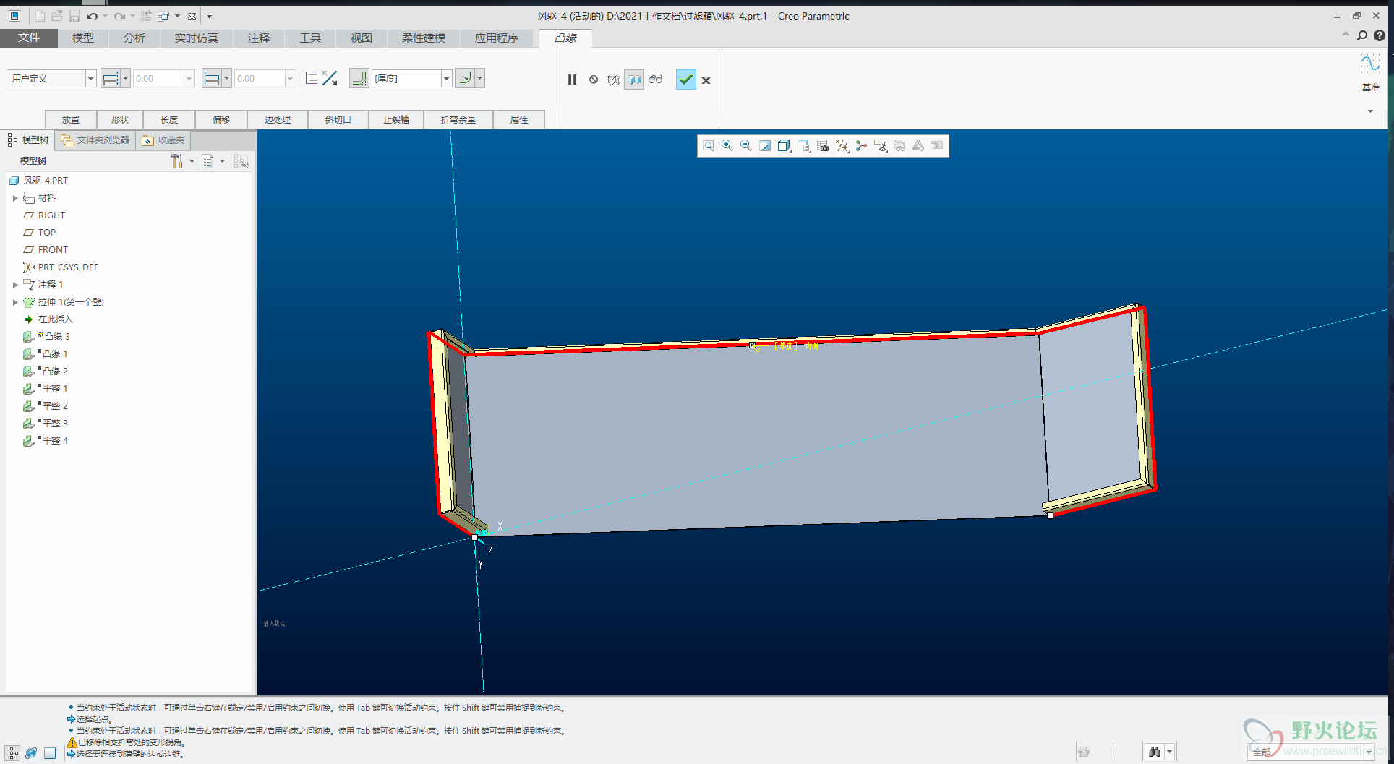Switch to the 视图 ribbon tab
Viewport: 1394px width, 764px height.
tap(361, 38)
